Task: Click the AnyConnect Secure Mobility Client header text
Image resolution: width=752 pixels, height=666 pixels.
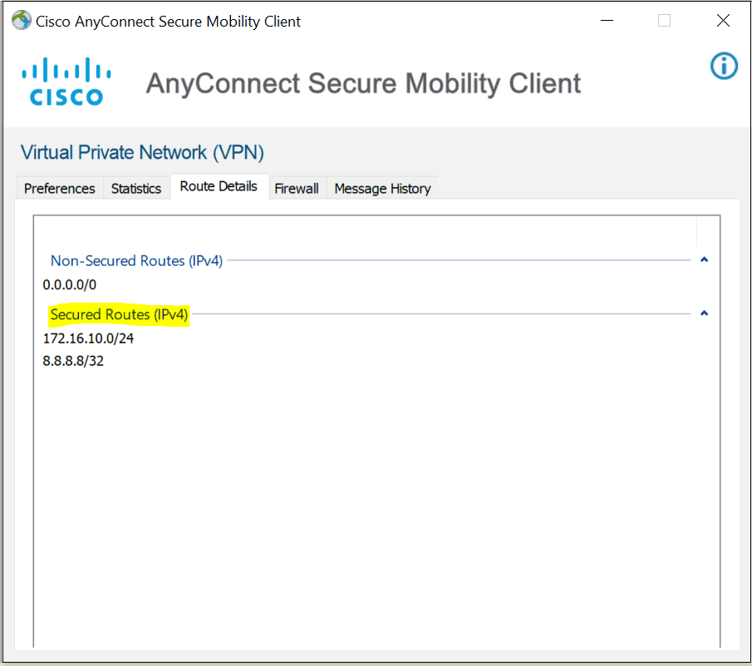Action: click(x=363, y=83)
